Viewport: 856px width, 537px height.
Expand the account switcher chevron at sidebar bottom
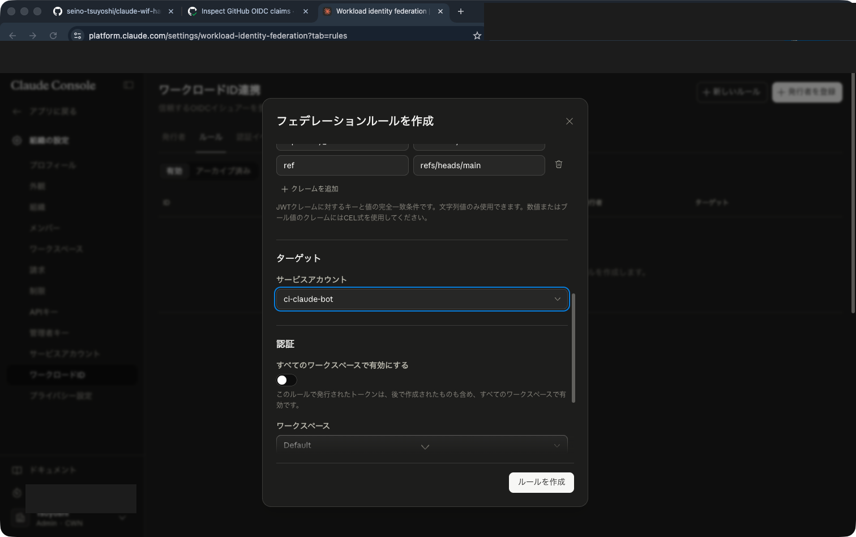point(122,518)
